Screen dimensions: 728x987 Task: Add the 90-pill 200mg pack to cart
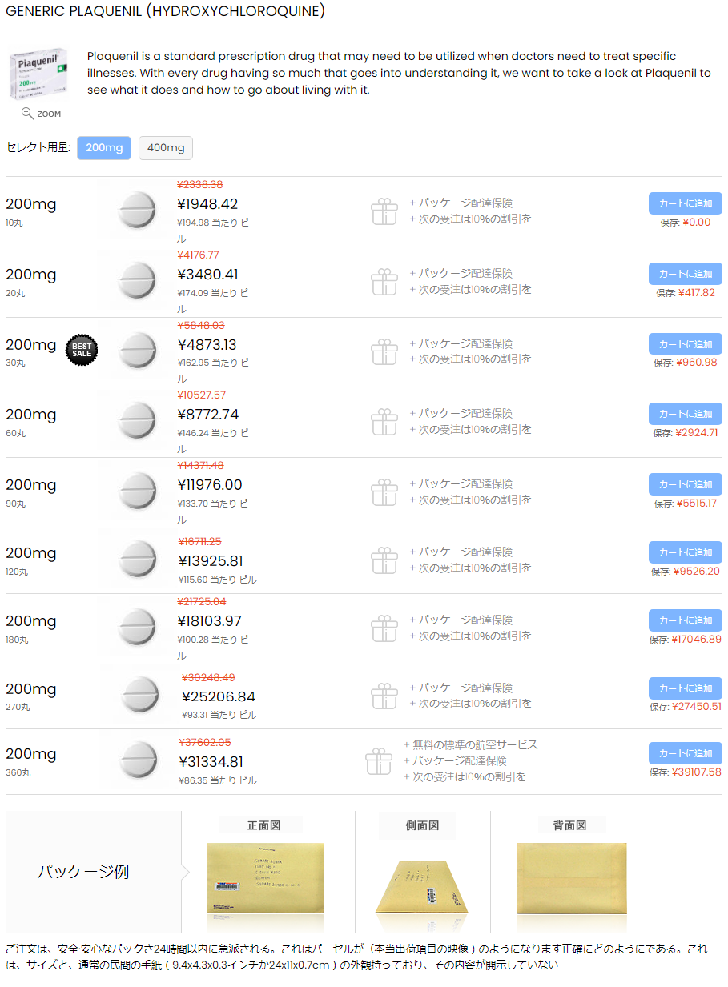[686, 484]
